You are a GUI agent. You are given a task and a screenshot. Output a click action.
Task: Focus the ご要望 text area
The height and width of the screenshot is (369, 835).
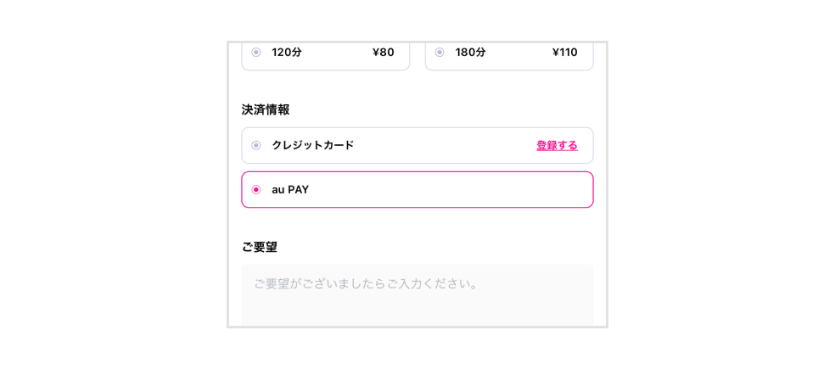point(417,295)
